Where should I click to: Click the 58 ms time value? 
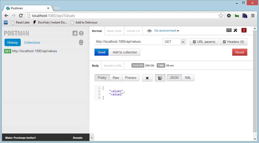[x=170, y=65]
